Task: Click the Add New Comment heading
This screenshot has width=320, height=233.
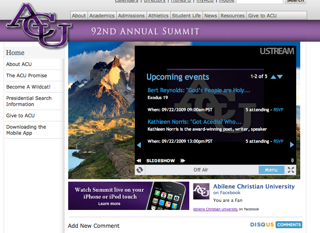Action: (94, 226)
